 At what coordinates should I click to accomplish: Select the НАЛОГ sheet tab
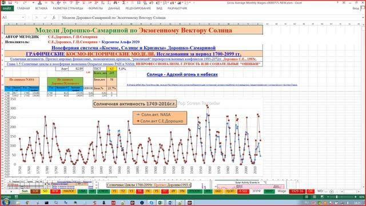[x=69, y=191]
